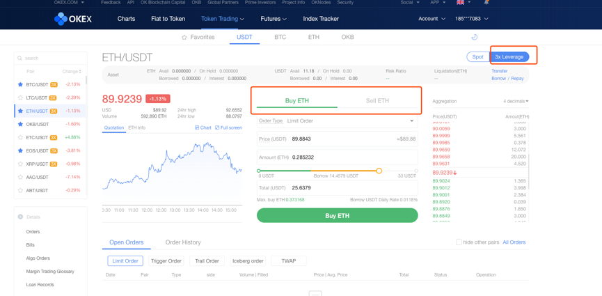This screenshot has width=602, height=296.
Task: Click the pair search box
Action: click(51, 58)
